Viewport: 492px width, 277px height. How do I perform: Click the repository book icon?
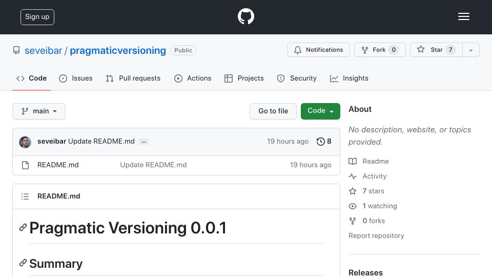(x=16, y=50)
